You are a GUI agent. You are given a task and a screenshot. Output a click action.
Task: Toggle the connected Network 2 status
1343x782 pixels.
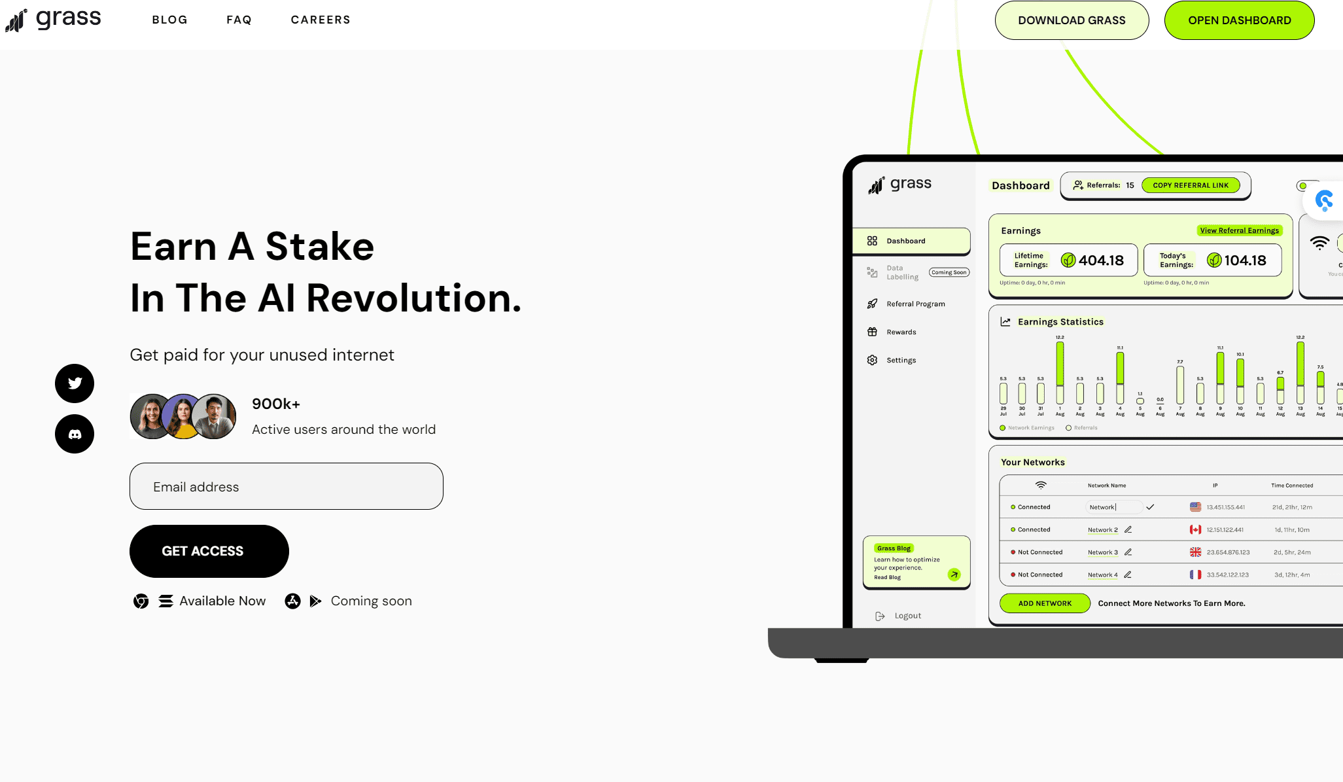[1013, 529]
